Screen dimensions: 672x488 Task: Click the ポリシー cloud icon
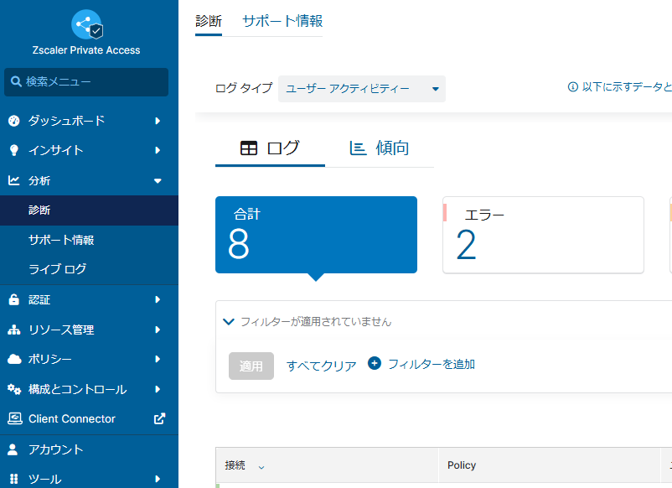(x=14, y=359)
